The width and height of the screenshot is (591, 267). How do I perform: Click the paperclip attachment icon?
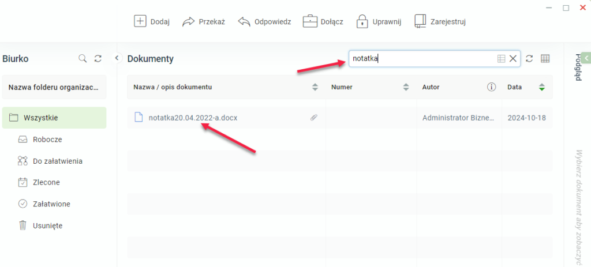313,118
